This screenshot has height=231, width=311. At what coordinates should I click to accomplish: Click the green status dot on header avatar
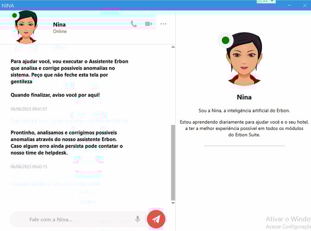15,15
